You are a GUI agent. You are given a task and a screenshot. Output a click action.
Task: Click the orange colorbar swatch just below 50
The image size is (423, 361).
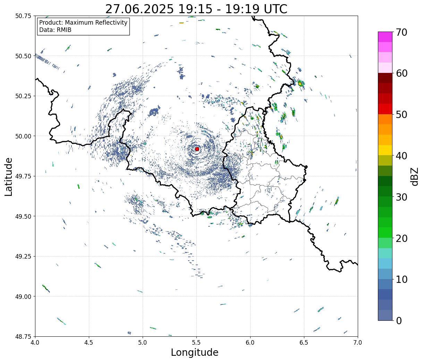coord(385,119)
